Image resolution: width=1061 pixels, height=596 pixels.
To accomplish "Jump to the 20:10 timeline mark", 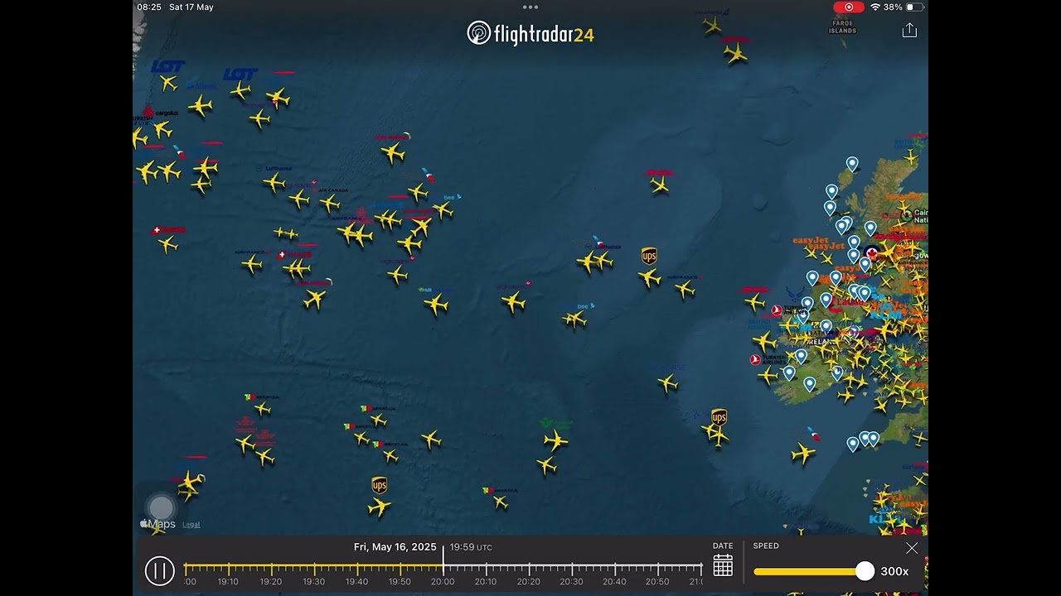I will point(486,581).
